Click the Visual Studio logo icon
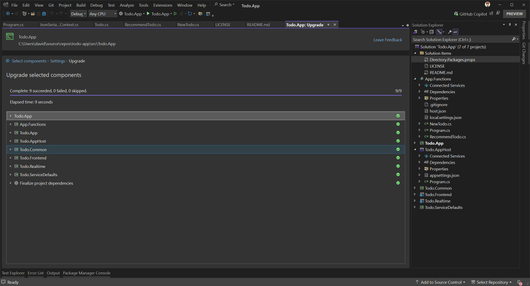 (5, 5)
